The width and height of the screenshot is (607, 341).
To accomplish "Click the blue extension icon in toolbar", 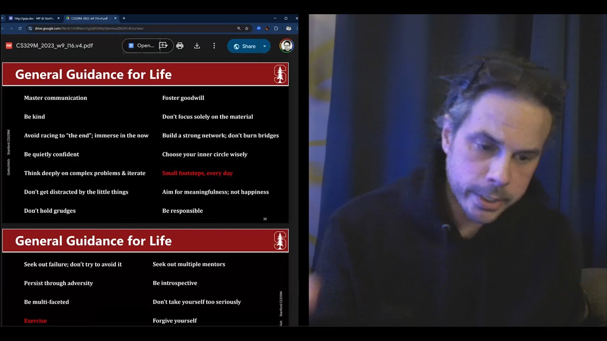I will tap(258, 28).
